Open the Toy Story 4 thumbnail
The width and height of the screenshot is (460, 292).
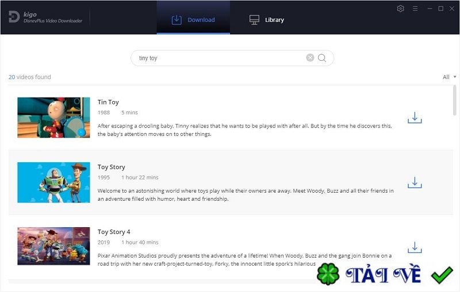[53, 246]
